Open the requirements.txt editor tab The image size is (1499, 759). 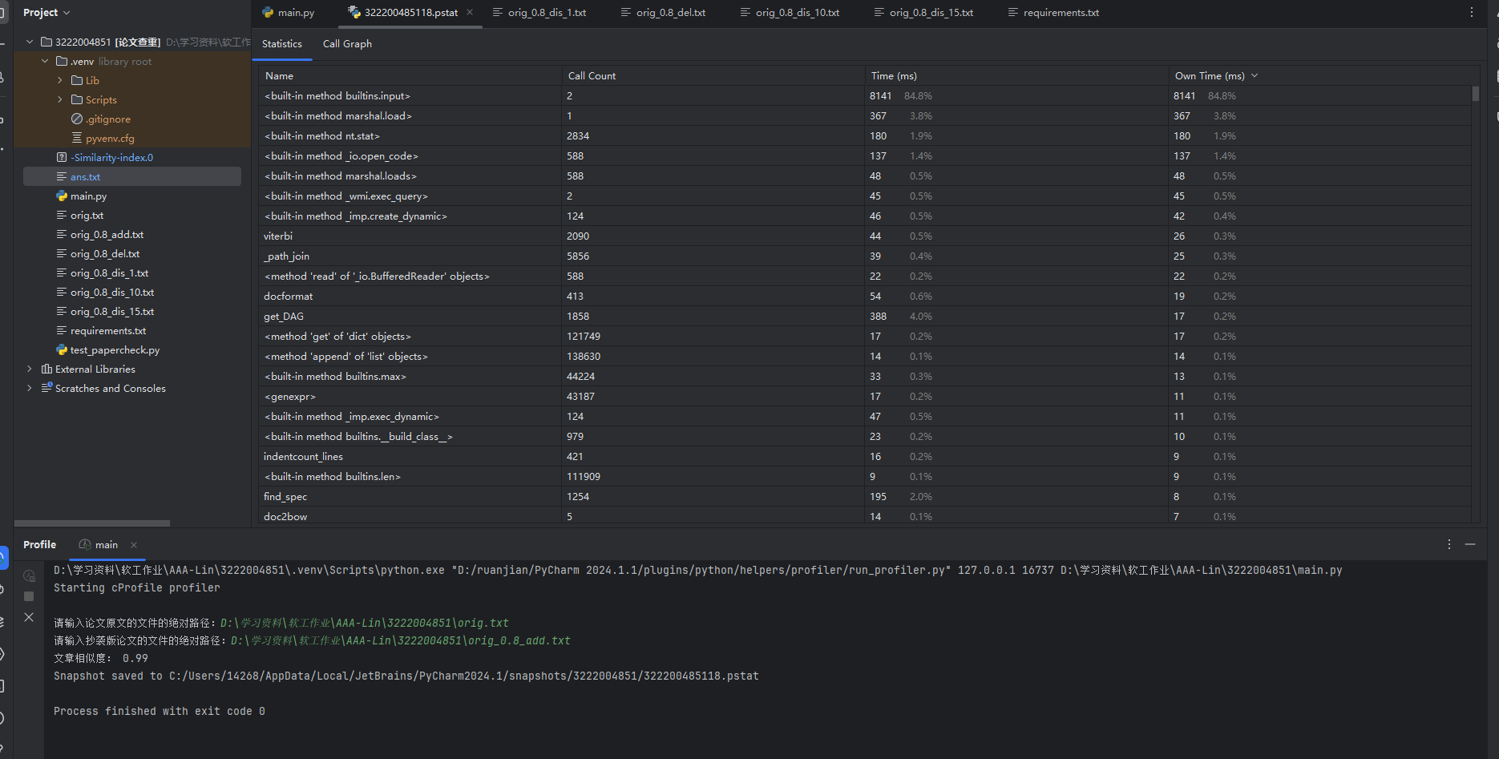click(x=1053, y=13)
